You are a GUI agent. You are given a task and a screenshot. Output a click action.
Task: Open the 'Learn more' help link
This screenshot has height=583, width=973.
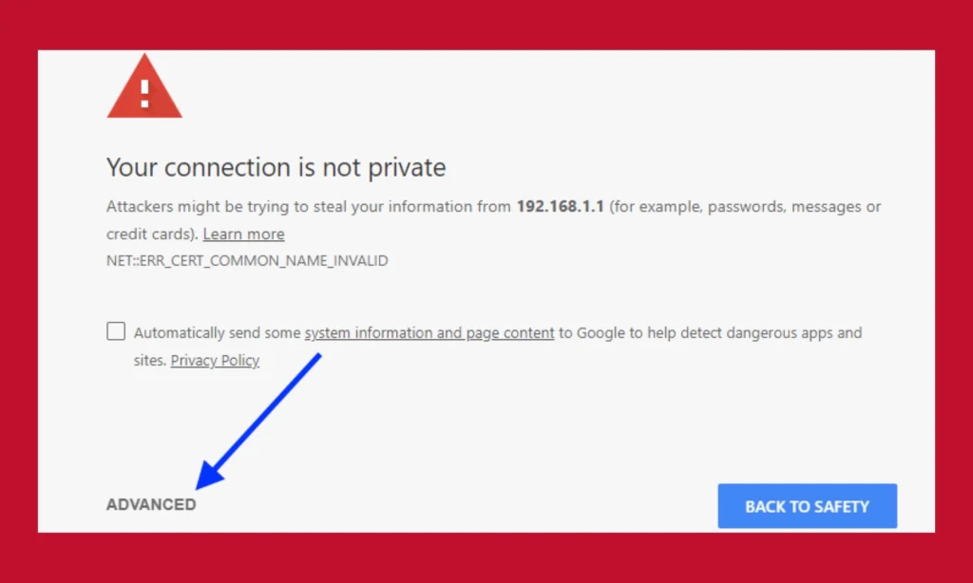tap(243, 234)
